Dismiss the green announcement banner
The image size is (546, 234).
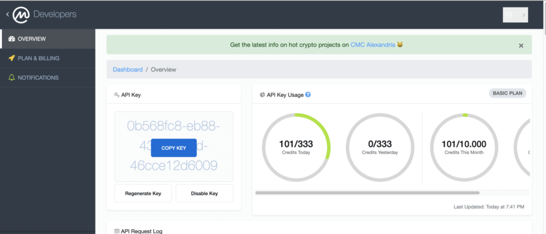pyautogui.click(x=521, y=45)
